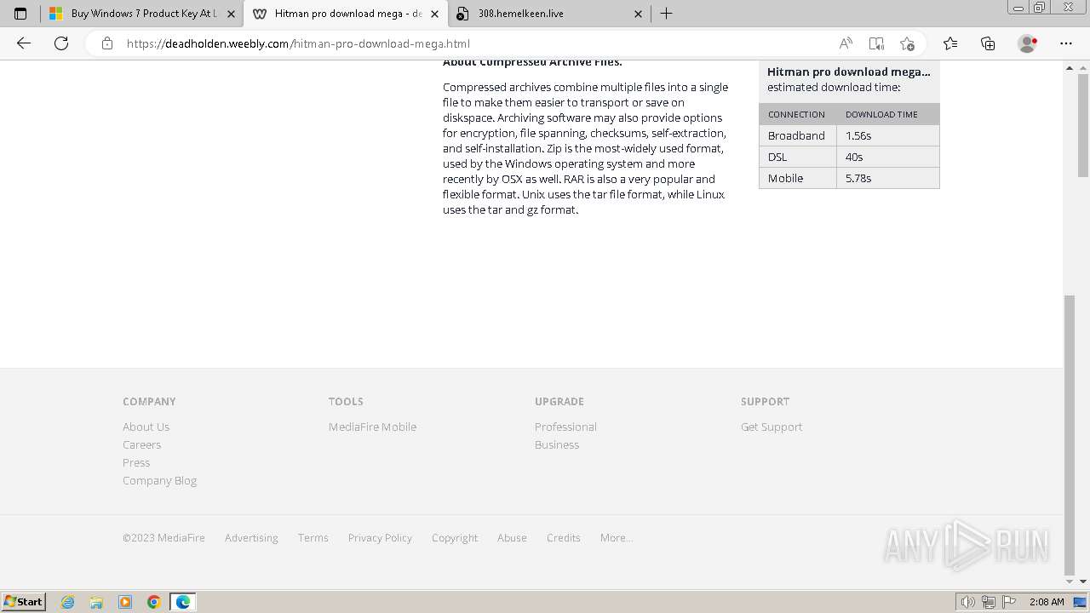
Task: Open the Credits footer link
Action: pos(563,537)
